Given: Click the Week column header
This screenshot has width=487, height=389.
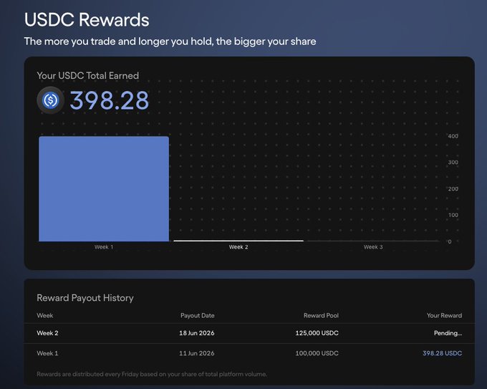Looking at the screenshot, I should 45,315.
